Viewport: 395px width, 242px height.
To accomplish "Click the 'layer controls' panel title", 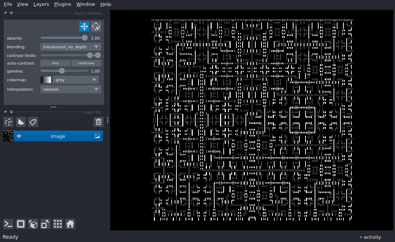I will (x=88, y=13).
